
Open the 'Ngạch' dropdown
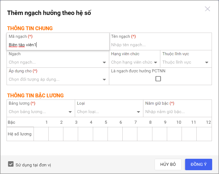(x=57, y=62)
